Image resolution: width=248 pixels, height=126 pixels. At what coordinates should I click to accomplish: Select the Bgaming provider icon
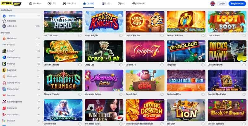4,70
